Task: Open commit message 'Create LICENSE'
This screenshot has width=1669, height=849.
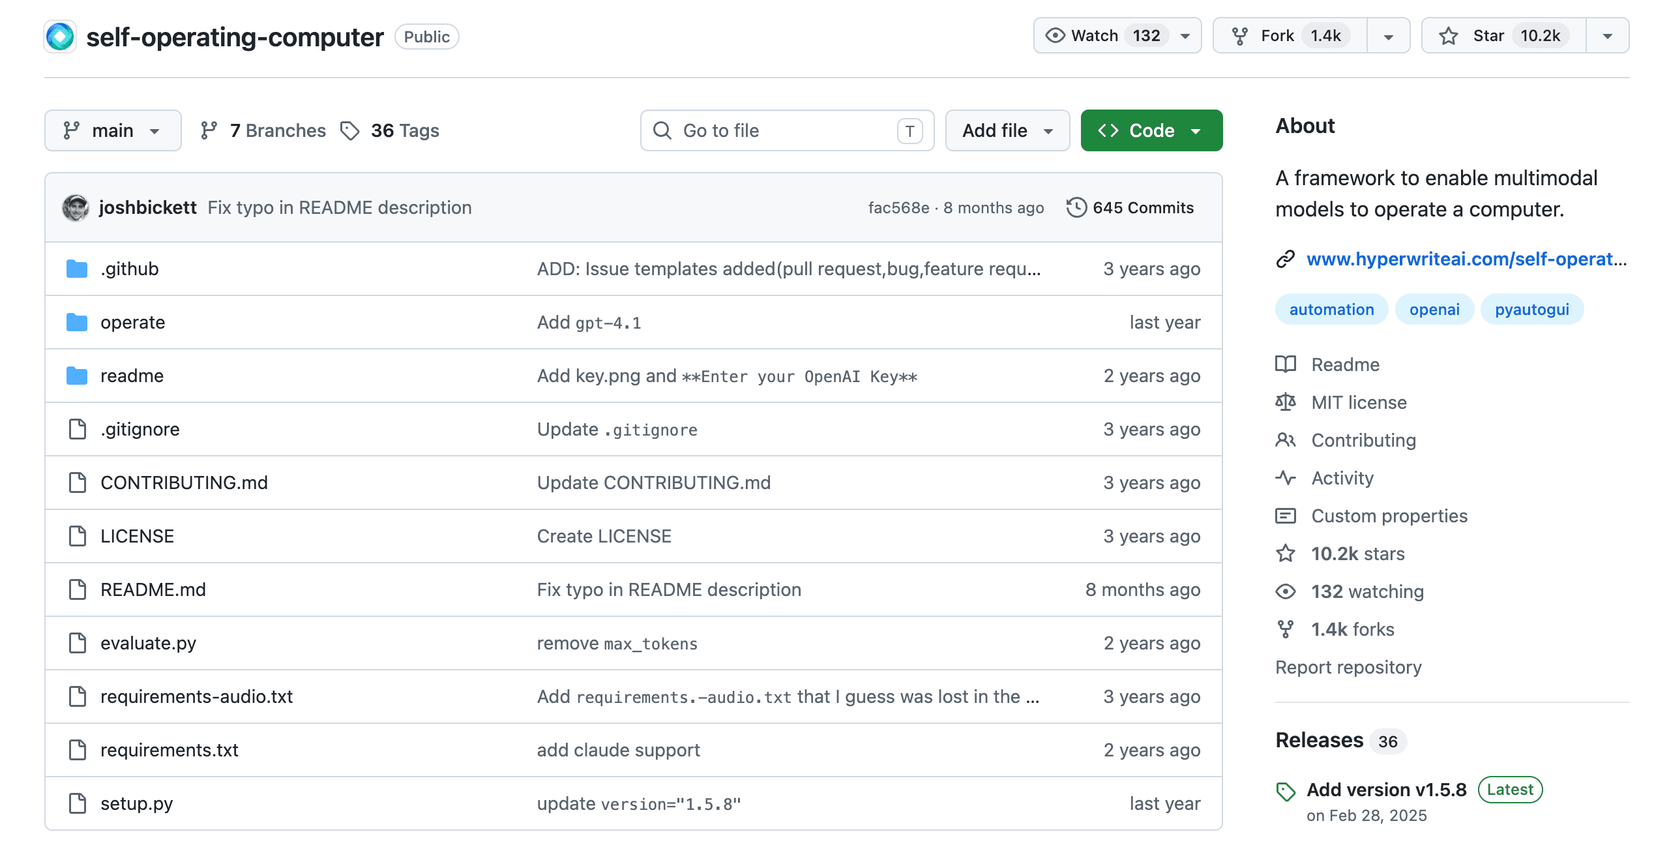Action: point(604,536)
